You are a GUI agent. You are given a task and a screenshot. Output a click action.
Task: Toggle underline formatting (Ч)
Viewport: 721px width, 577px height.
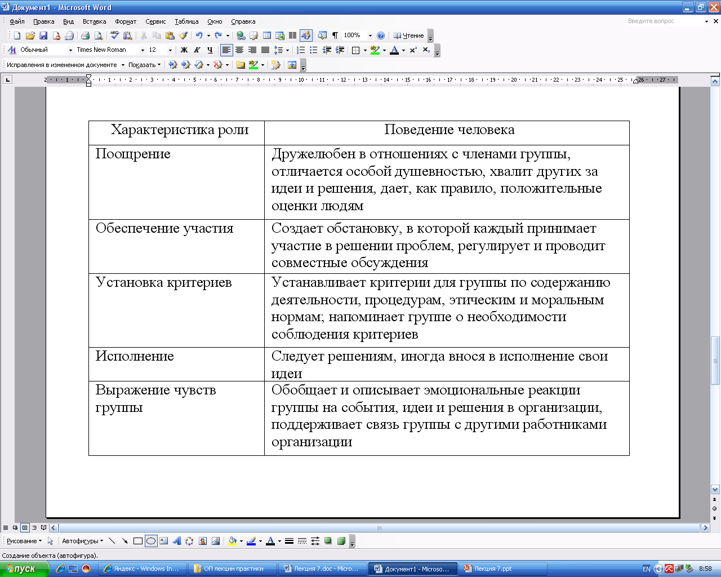coord(210,50)
